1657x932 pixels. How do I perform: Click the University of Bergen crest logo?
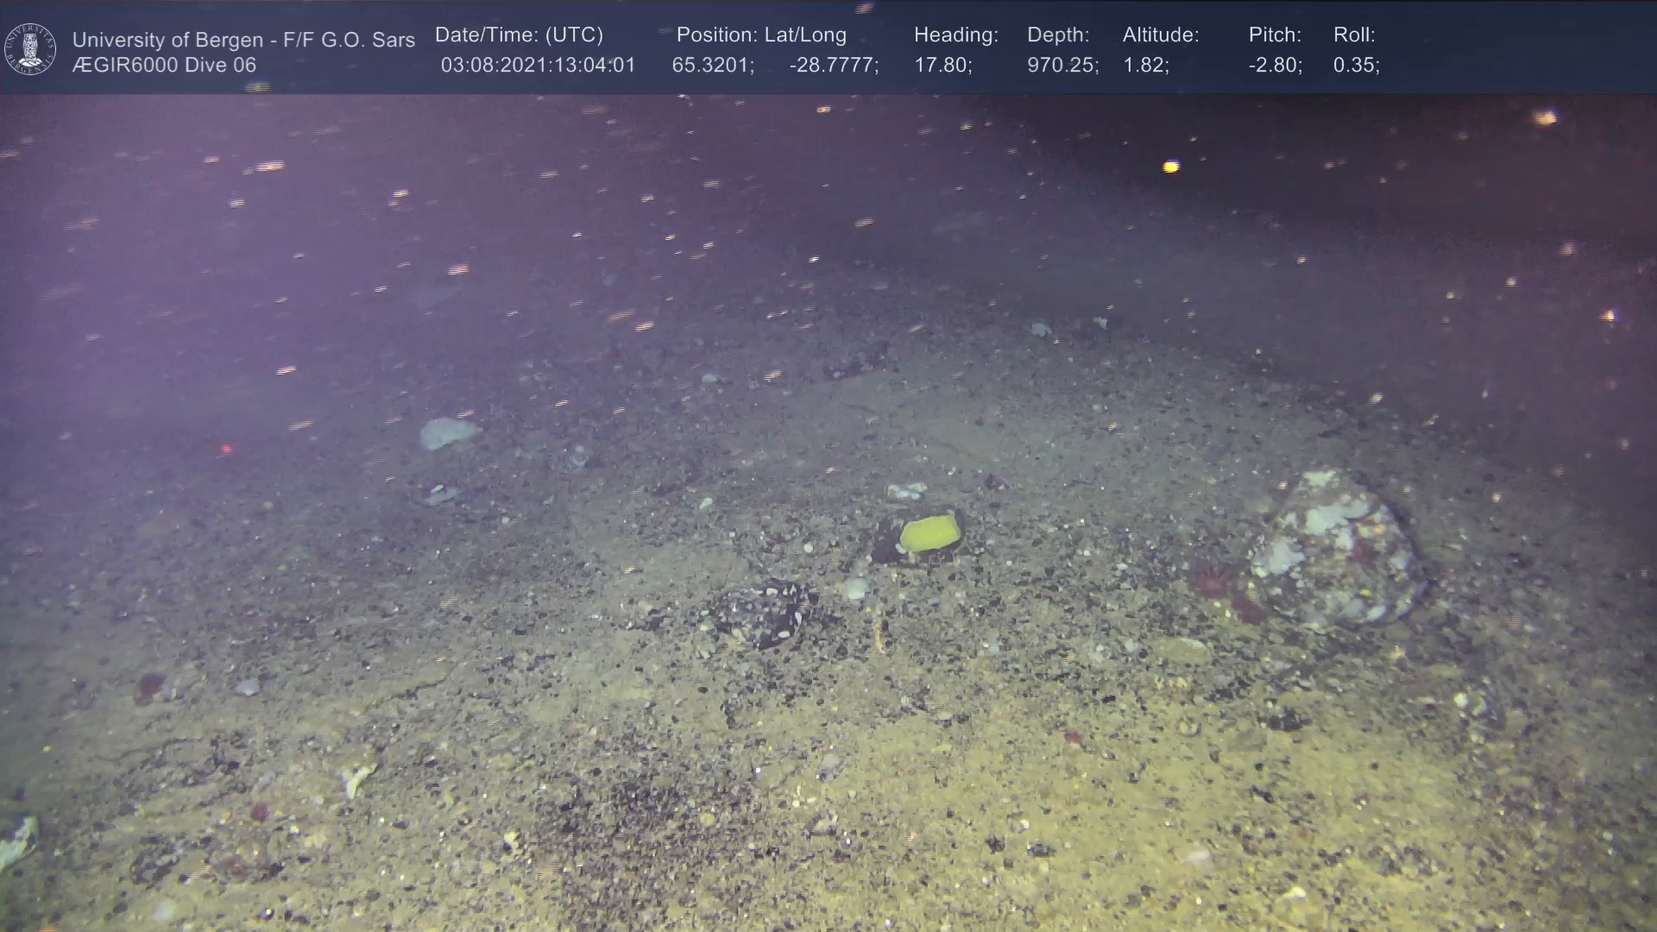point(30,49)
